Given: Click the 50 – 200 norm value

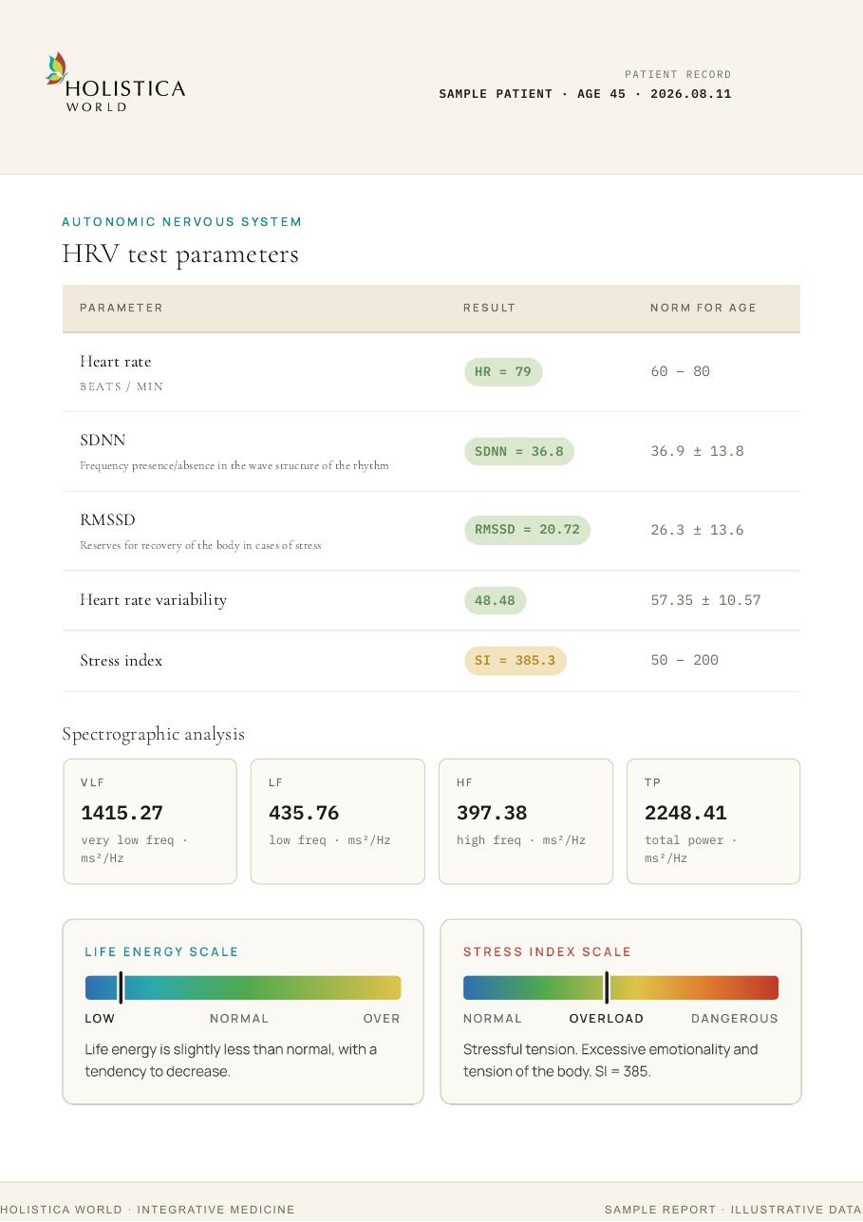Looking at the screenshot, I should 685,660.
